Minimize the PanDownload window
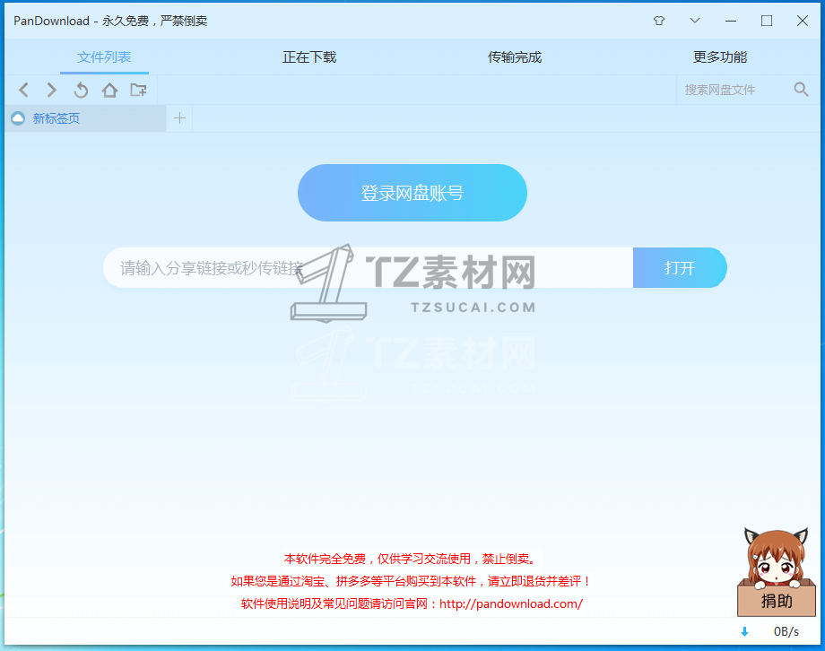This screenshot has width=825, height=651. (730, 21)
